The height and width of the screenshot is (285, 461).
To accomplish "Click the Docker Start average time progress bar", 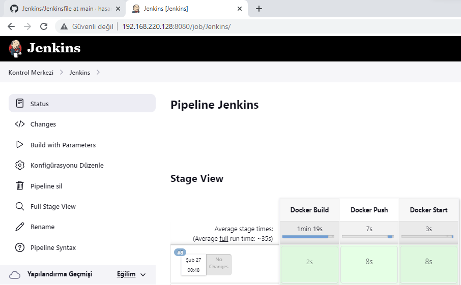I will tap(427, 236).
